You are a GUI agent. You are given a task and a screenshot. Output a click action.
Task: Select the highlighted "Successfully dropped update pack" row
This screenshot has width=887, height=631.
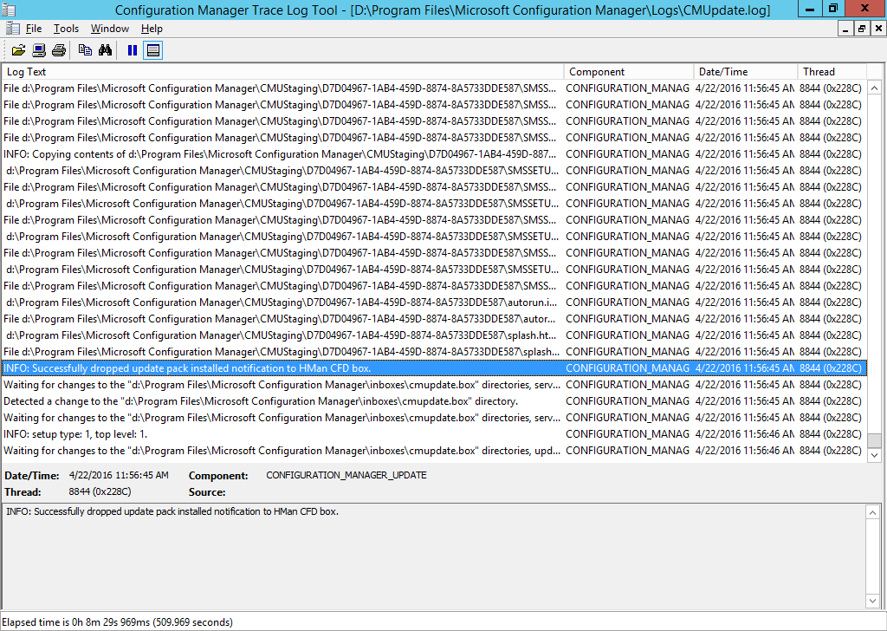[x=434, y=368]
